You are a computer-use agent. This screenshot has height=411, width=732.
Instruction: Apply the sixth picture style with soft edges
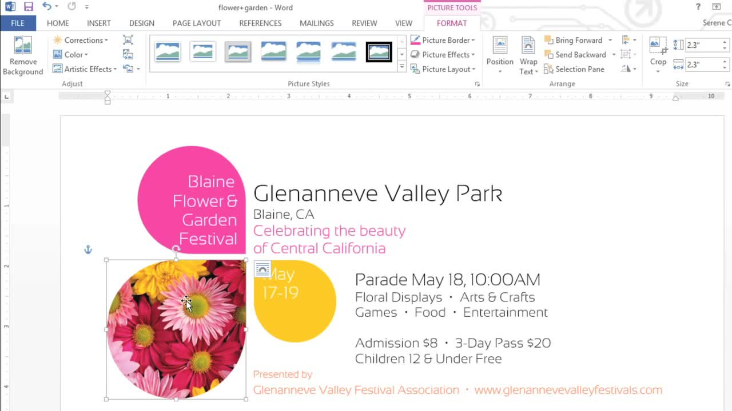coord(344,52)
